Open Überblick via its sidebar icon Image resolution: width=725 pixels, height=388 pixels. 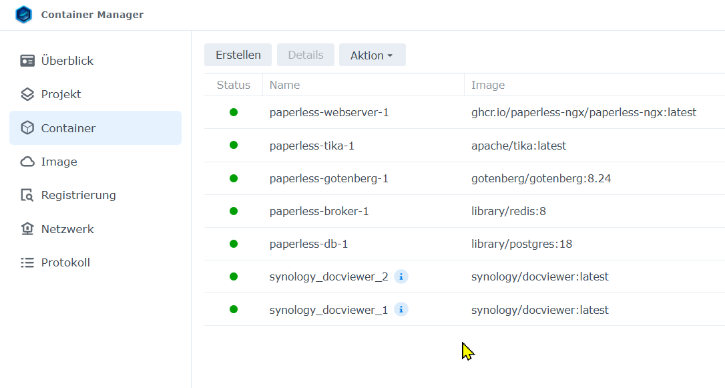click(x=27, y=61)
